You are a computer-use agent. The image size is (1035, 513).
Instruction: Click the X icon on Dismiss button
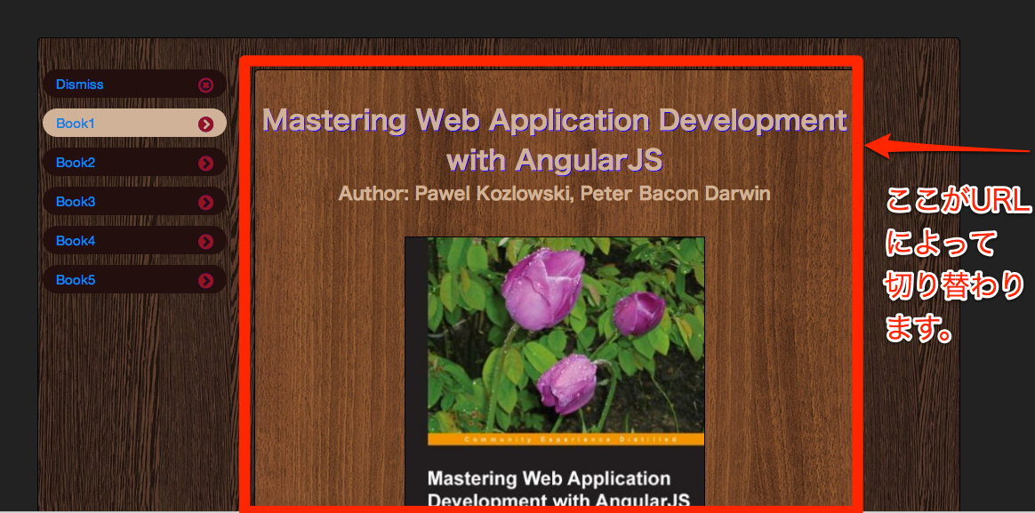(x=205, y=84)
